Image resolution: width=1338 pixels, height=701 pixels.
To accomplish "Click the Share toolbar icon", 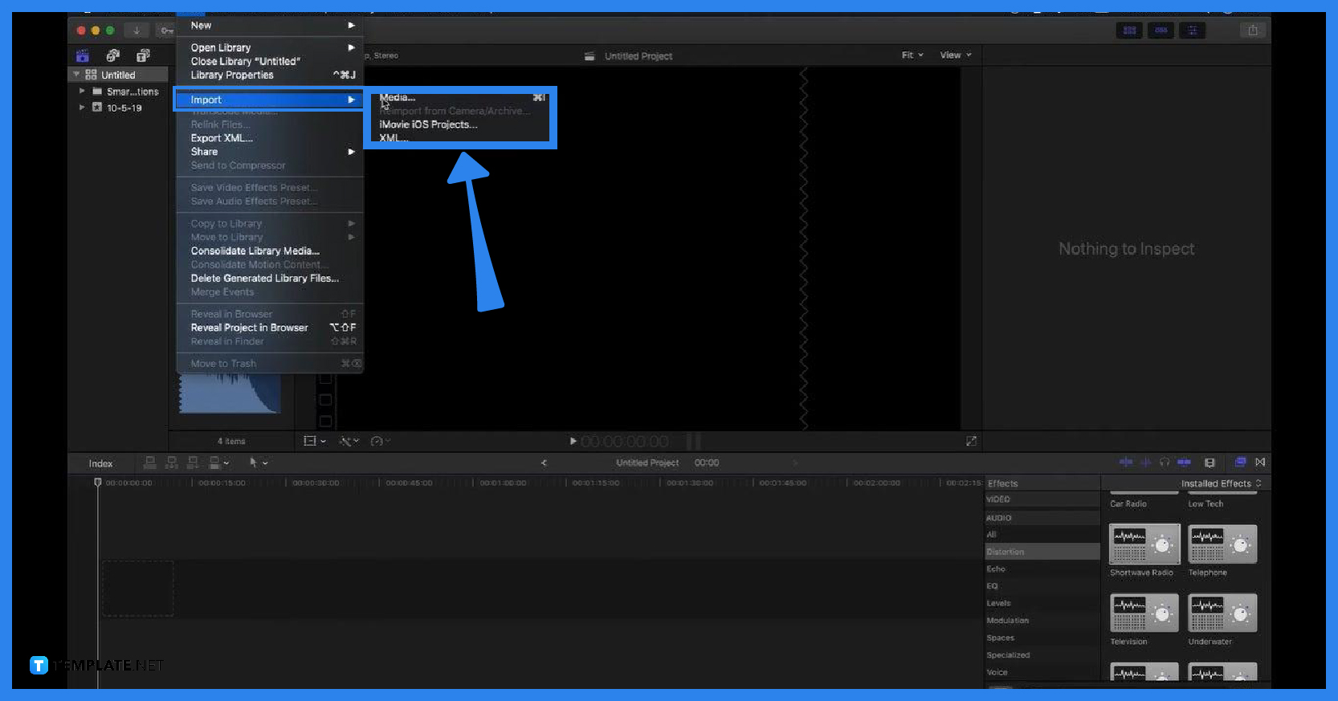I will (1252, 31).
